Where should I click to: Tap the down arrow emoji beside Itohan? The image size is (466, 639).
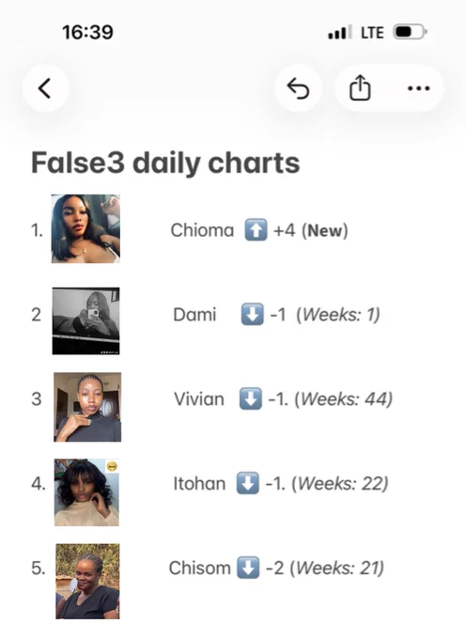[x=248, y=483]
